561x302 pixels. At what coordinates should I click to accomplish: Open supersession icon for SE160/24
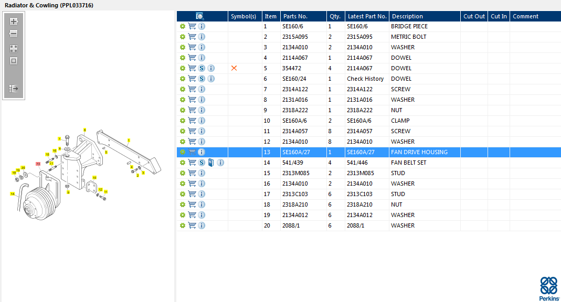pyautogui.click(x=202, y=79)
